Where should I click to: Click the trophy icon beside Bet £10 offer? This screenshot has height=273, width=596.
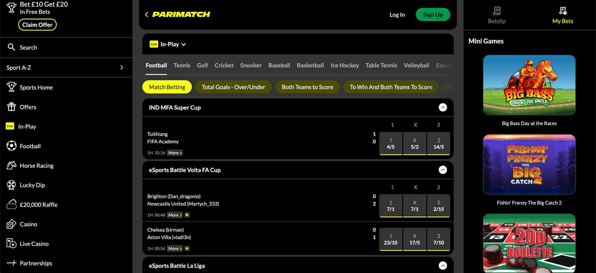[x=11, y=8]
